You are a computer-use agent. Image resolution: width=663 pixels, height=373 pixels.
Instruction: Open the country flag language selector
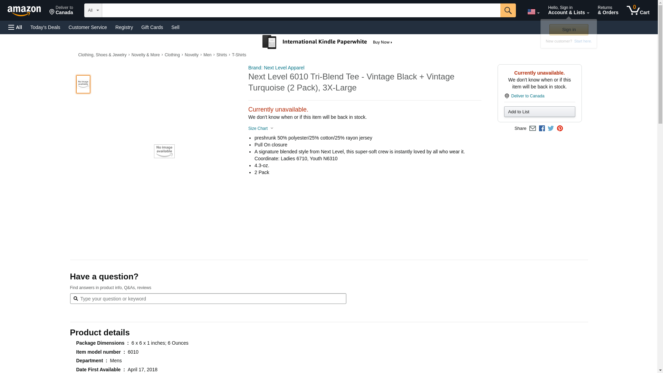point(533,12)
